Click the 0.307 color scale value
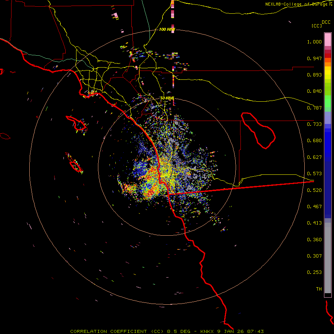This screenshot has height=334, width=334. (314, 256)
